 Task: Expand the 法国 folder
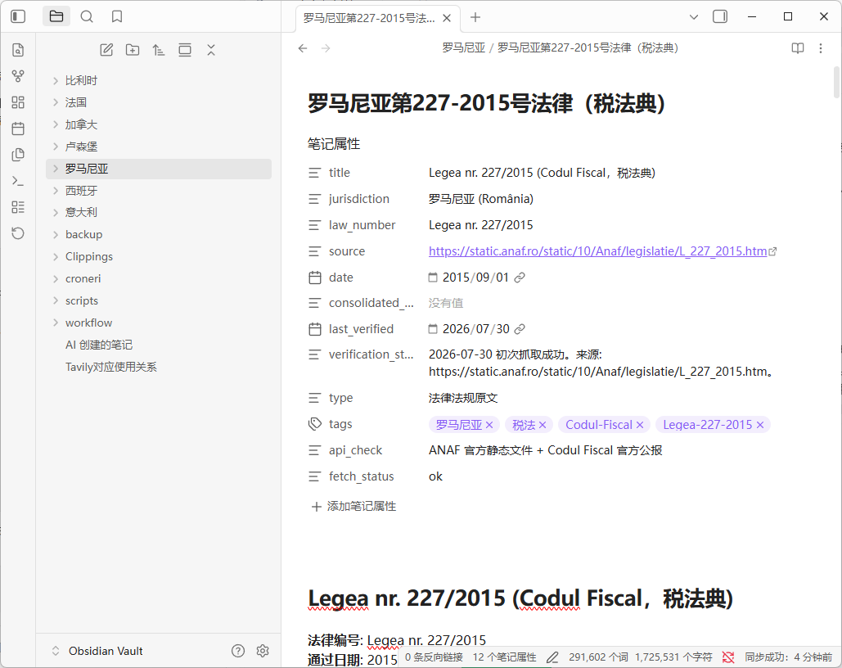[56, 102]
